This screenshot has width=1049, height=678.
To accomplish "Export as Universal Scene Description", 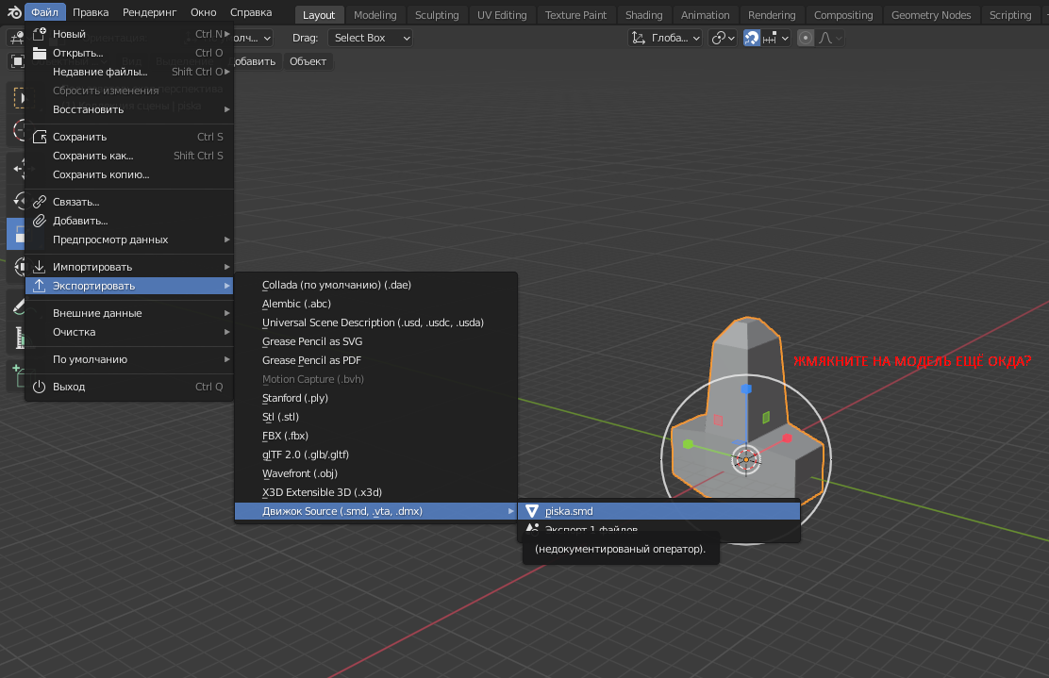I will (376, 322).
